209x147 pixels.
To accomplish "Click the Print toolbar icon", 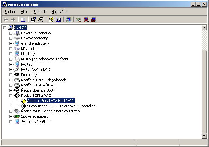I will point(40,20).
